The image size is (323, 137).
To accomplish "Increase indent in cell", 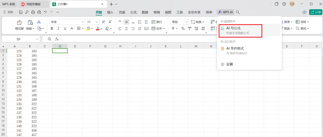I will 146,22.
